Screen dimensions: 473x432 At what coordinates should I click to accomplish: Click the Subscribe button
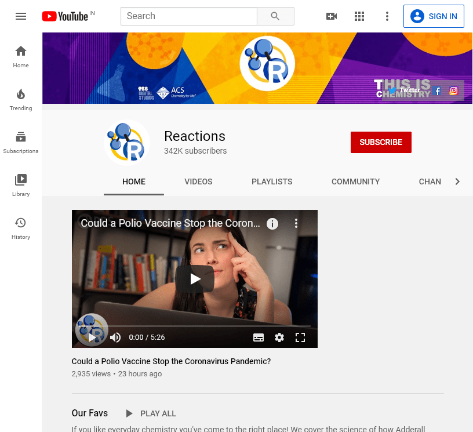click(x=381, y=142)
